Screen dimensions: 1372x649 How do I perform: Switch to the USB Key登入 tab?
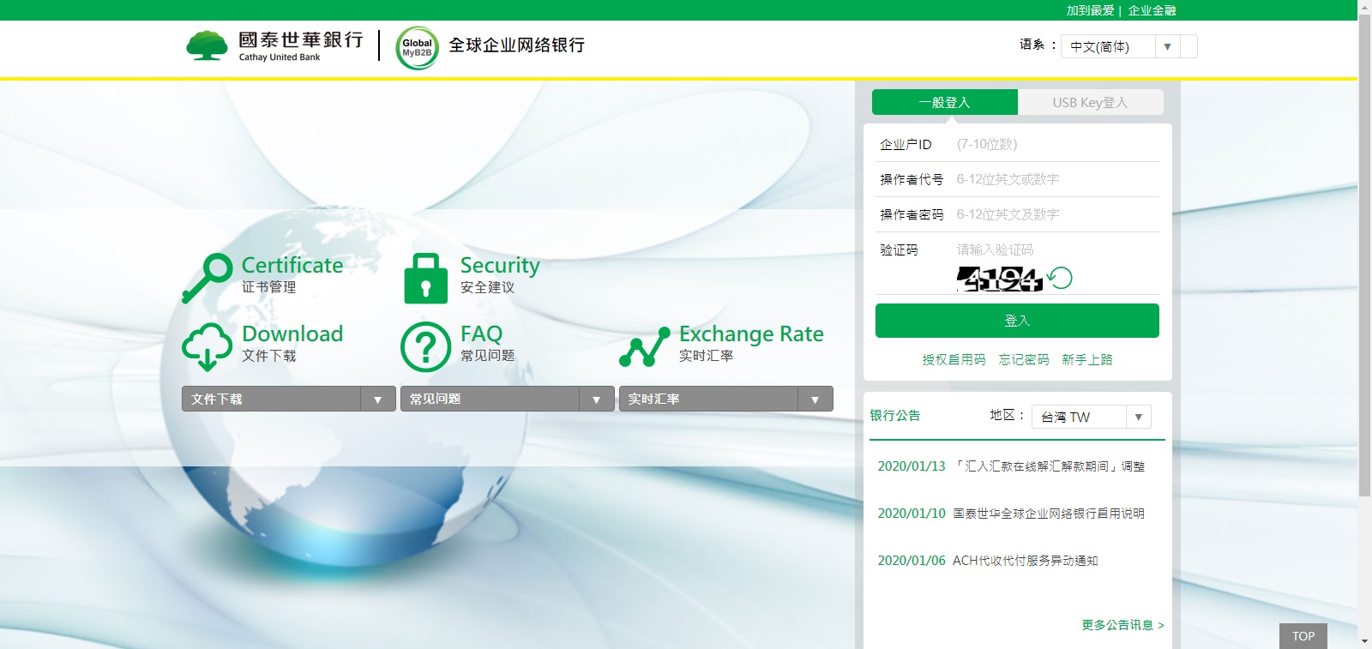1090,102
